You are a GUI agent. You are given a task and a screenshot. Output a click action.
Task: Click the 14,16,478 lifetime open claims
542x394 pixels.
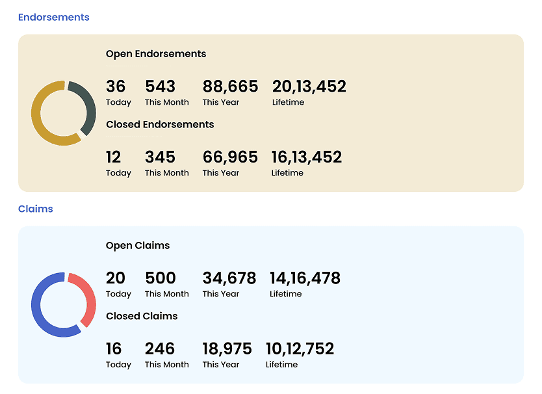305,278
